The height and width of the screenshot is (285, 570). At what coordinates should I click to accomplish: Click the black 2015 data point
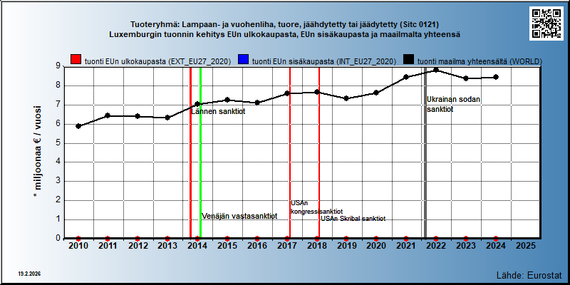click(x=227, y=100)
